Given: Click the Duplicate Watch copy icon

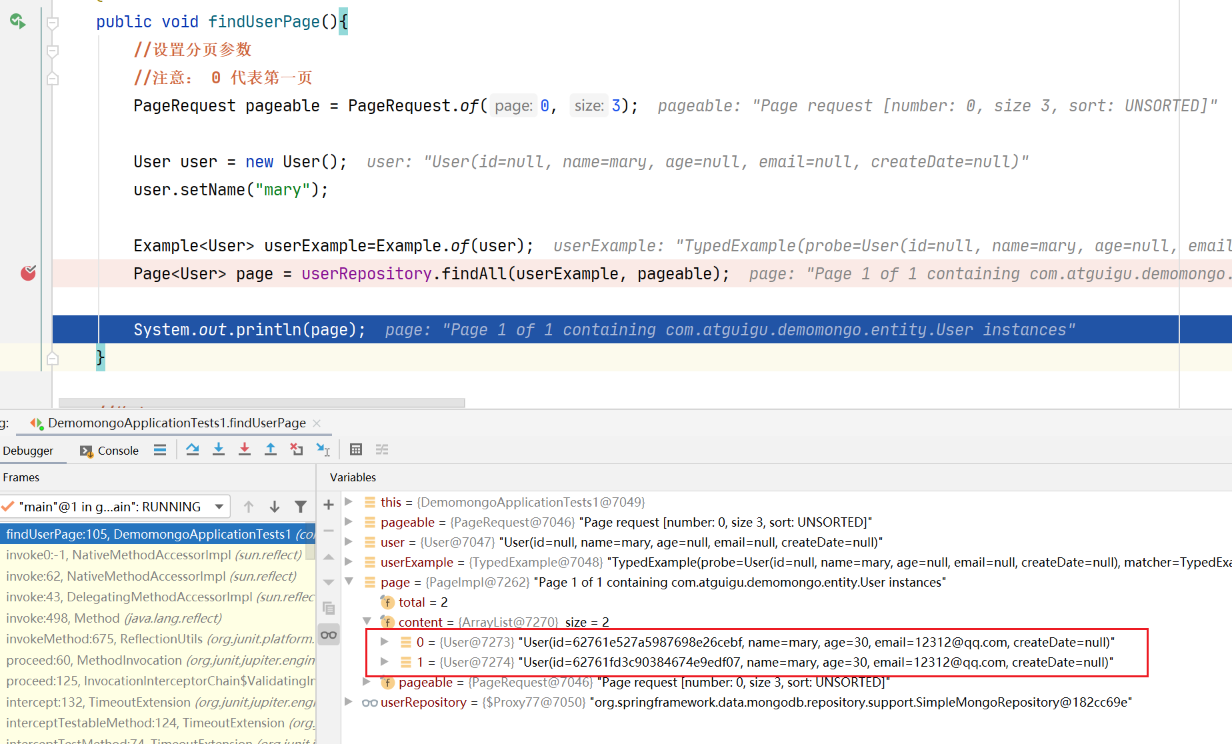Looking at the screenshot, I should 329,608.
